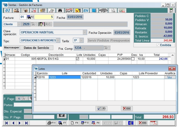Click the Servir Pedidos button
Viewport: 180px width, 127px height.
tap(98, 40)
